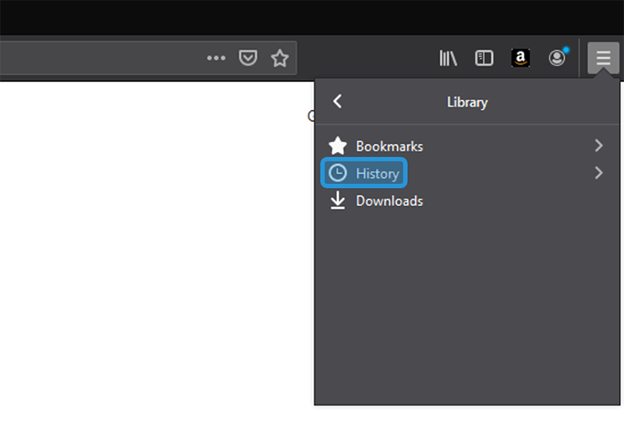Open Downloads menu entry
This screenshot has height=425, width=624.
(x=467, y=200)
